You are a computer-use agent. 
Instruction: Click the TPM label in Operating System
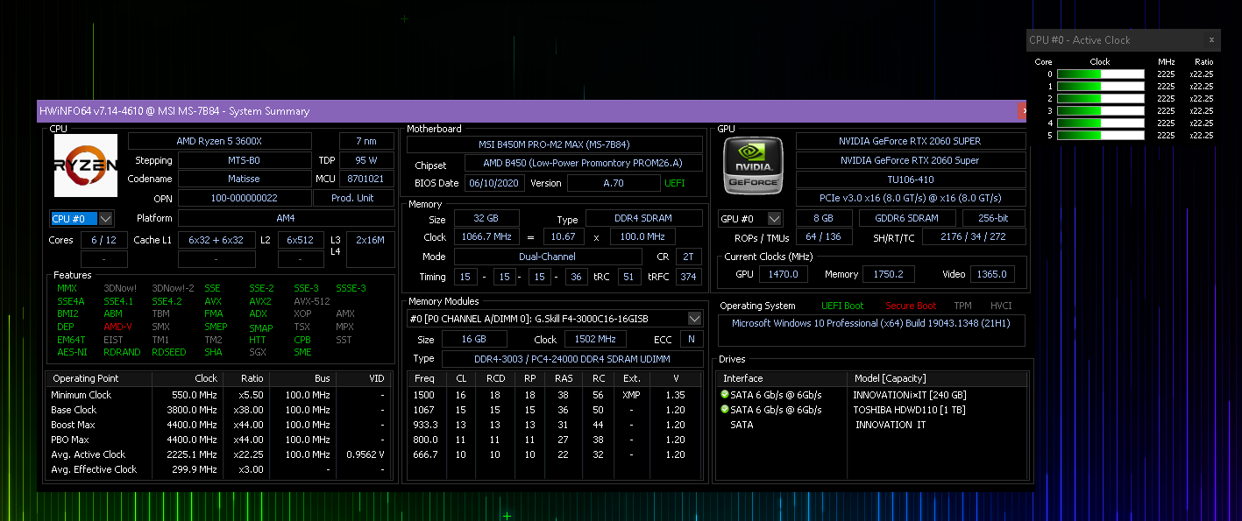[x=962, y=306]
